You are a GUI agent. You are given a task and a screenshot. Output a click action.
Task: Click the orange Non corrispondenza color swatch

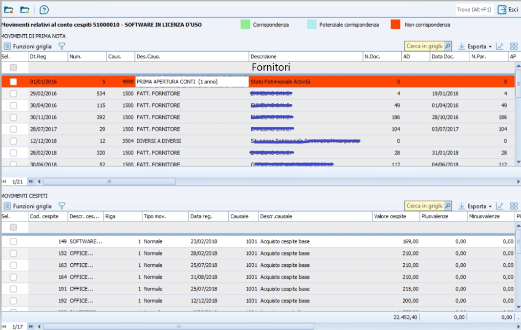[395, 25]
